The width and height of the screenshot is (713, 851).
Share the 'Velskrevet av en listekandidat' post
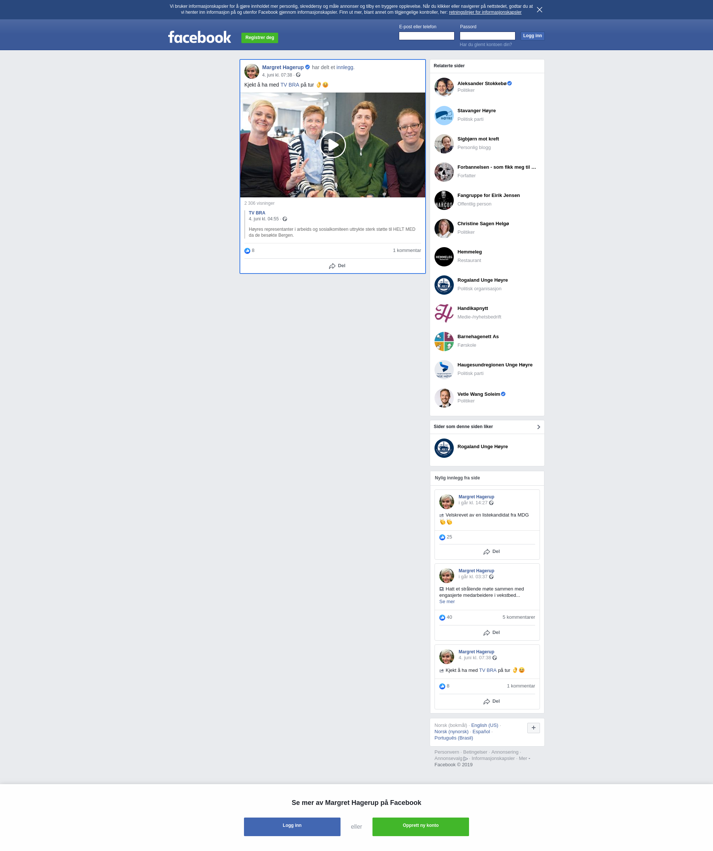click(x=491, y=552)
